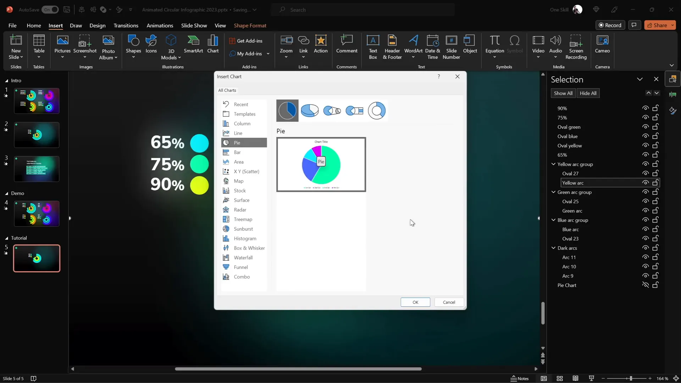Show the hidden Pie Chart object
Image resolution: width=681 pixels, height=383 pixels.
click(646, 285)
